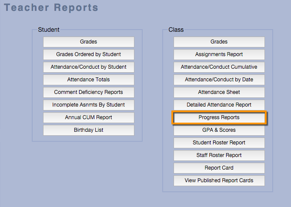The image size is (291, 207).
Task: View the Detailed Attendance Report
Action: [x=219, y=105]
